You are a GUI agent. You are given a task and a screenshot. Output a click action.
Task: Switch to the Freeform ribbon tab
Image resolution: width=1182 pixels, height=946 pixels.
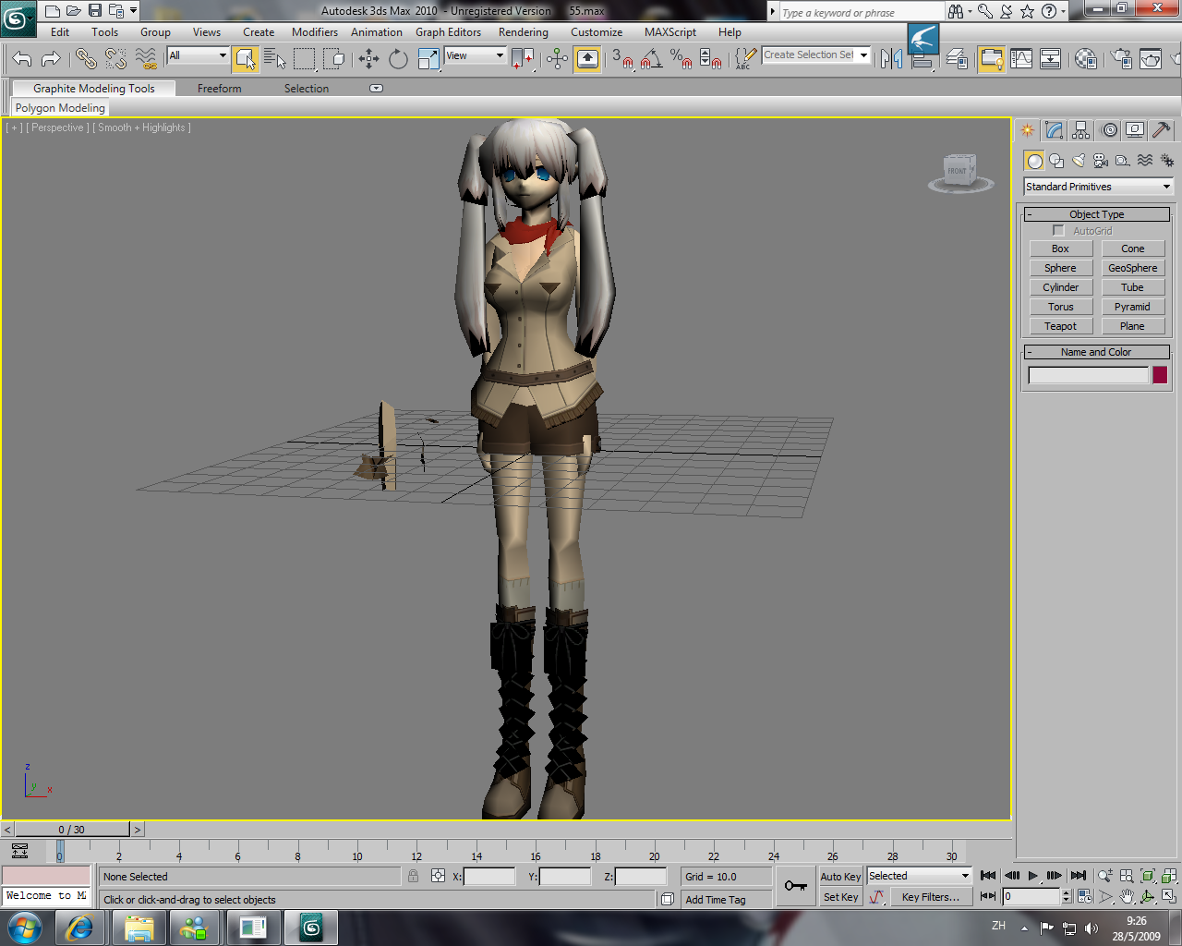[x=219, y=89]
